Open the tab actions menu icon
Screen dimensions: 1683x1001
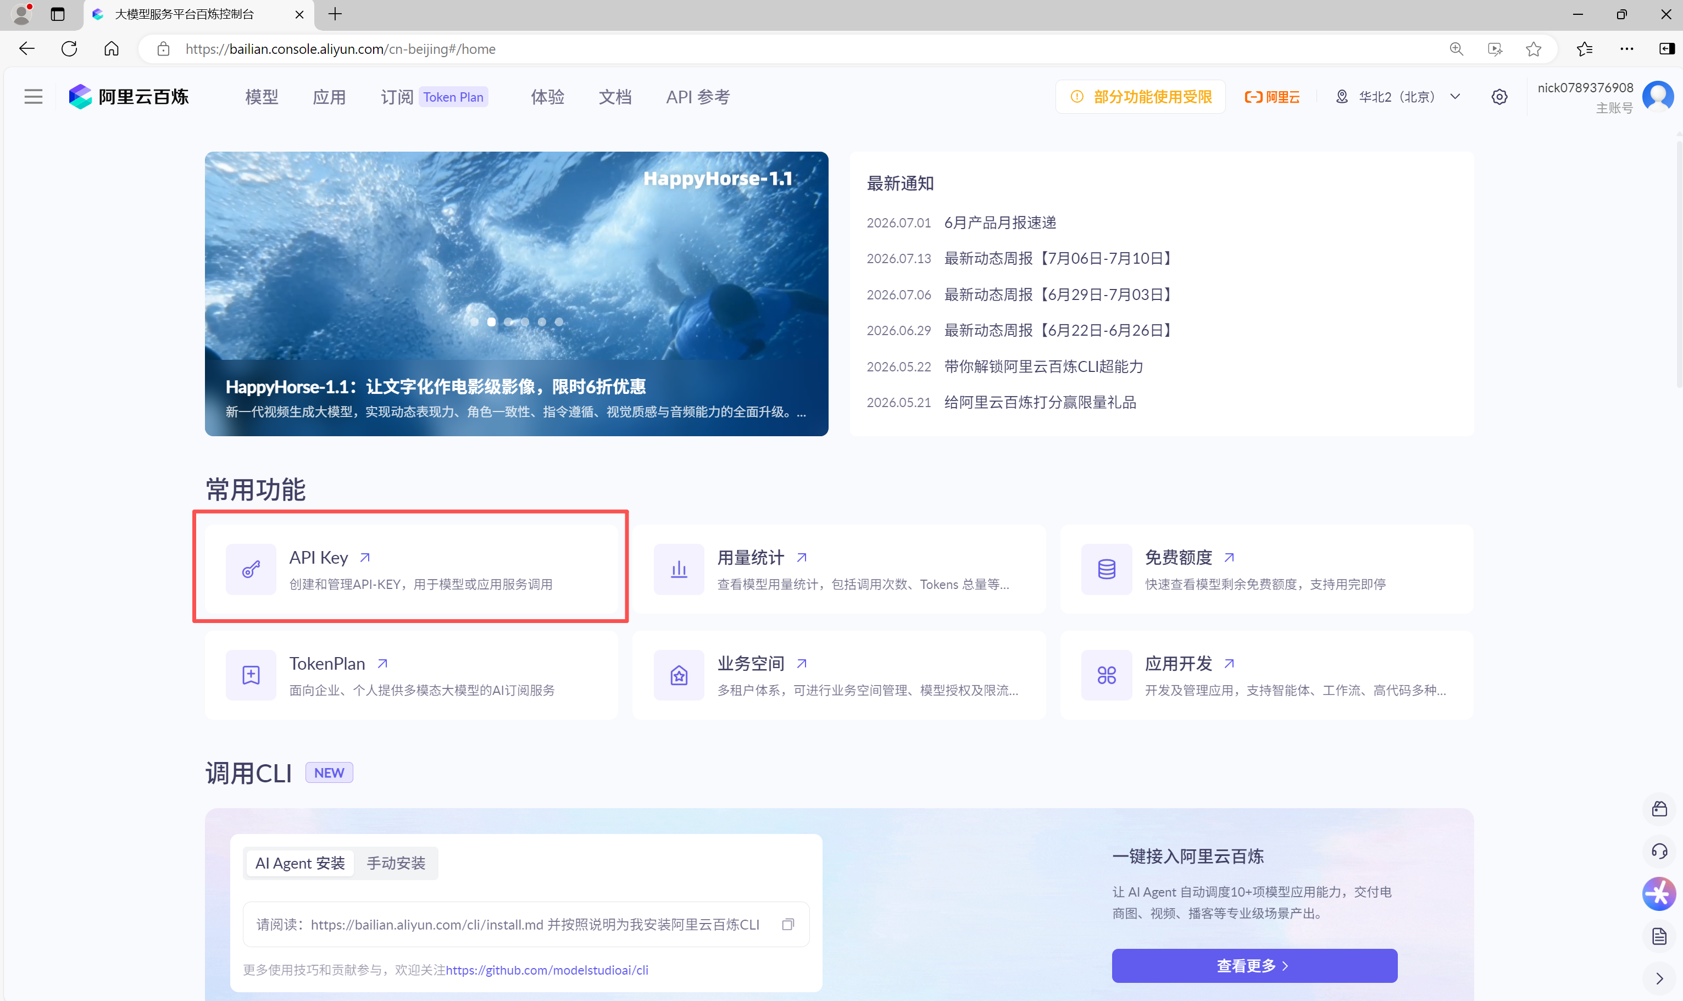pos(58,14)
